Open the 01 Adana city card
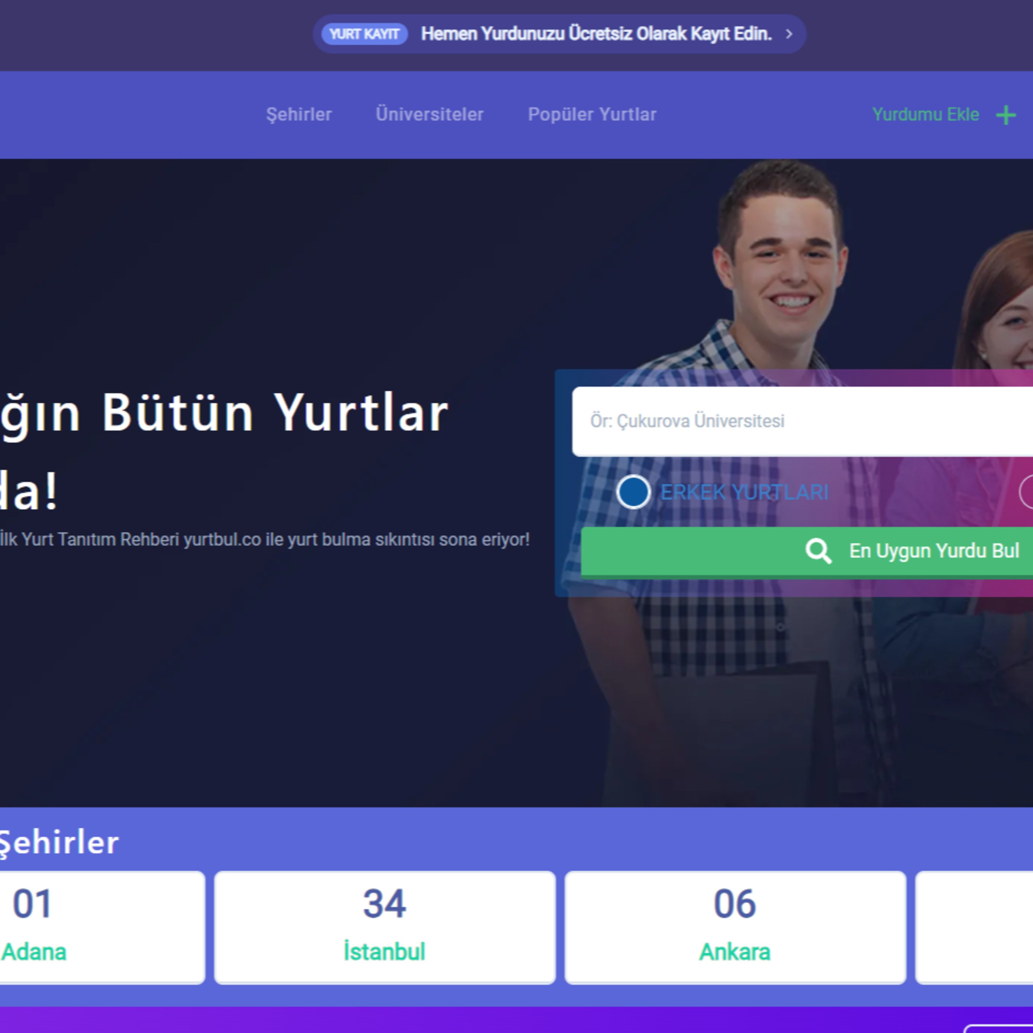 [103, 928]
